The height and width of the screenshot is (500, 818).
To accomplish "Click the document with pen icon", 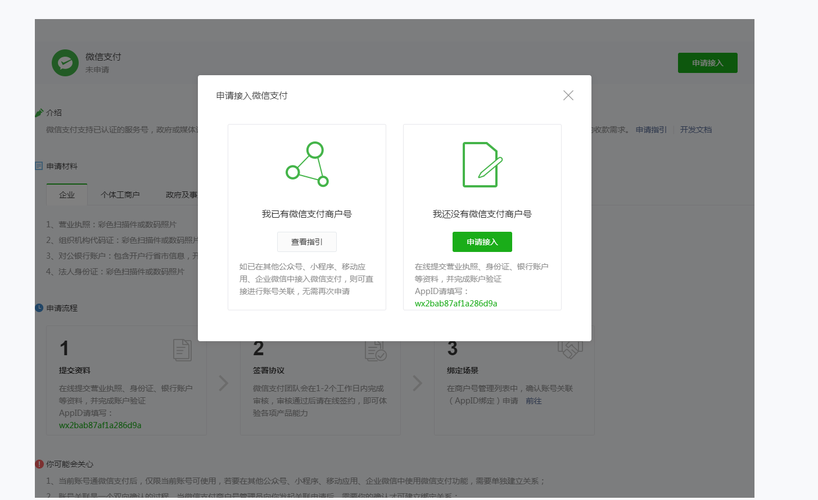I will point(482,164).
